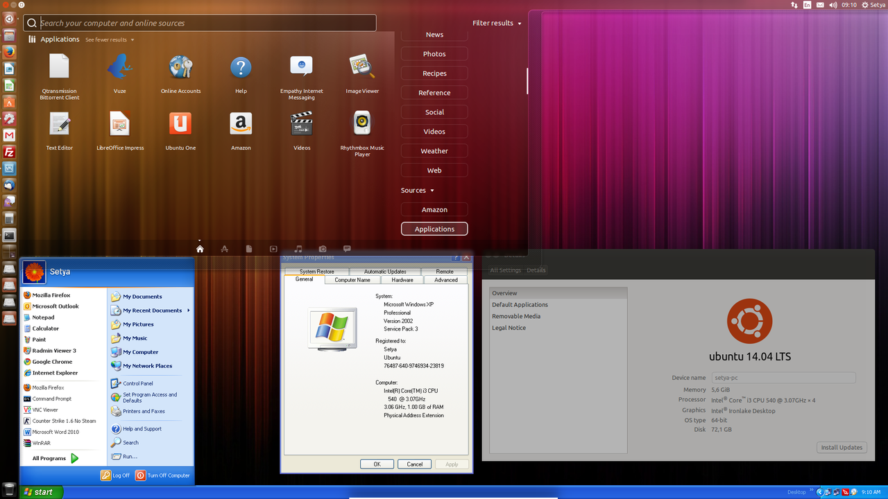
Task: Open the sound volume indicator
Action: pyautogui.click(x=834, y=5)
